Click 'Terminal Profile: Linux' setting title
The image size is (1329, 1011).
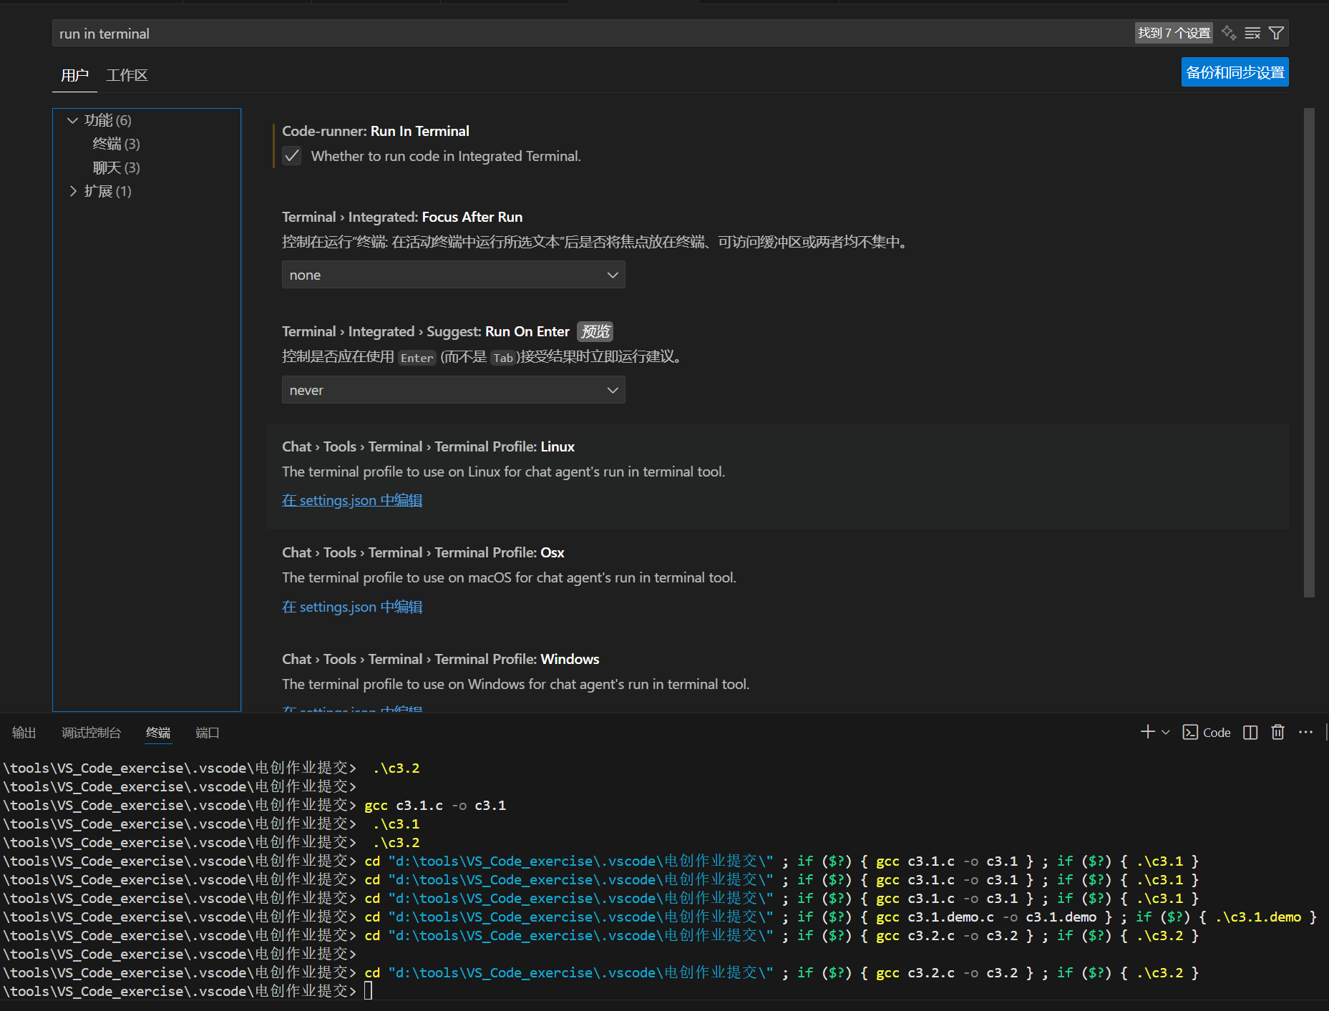point(428,446)
